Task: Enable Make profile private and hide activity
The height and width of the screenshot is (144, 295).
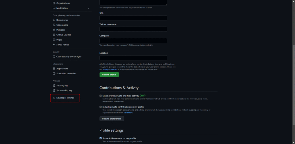Action: pyautogui.click(x=101, y=96)
